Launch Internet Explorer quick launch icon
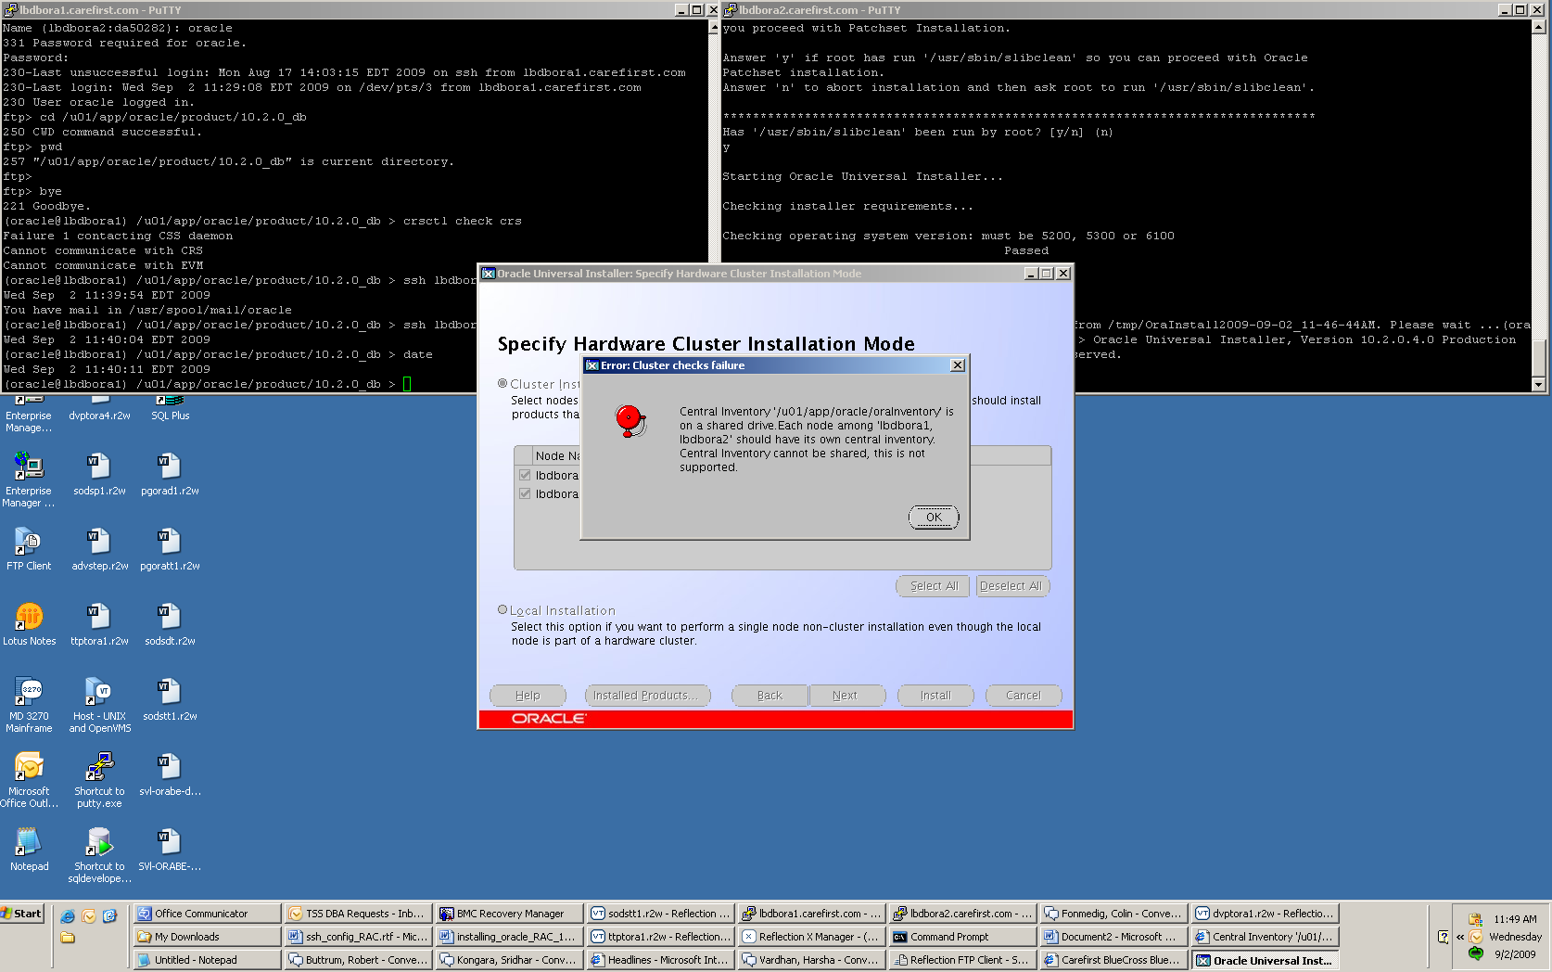This screenshot has height=972, width=1552. (68, 916)
